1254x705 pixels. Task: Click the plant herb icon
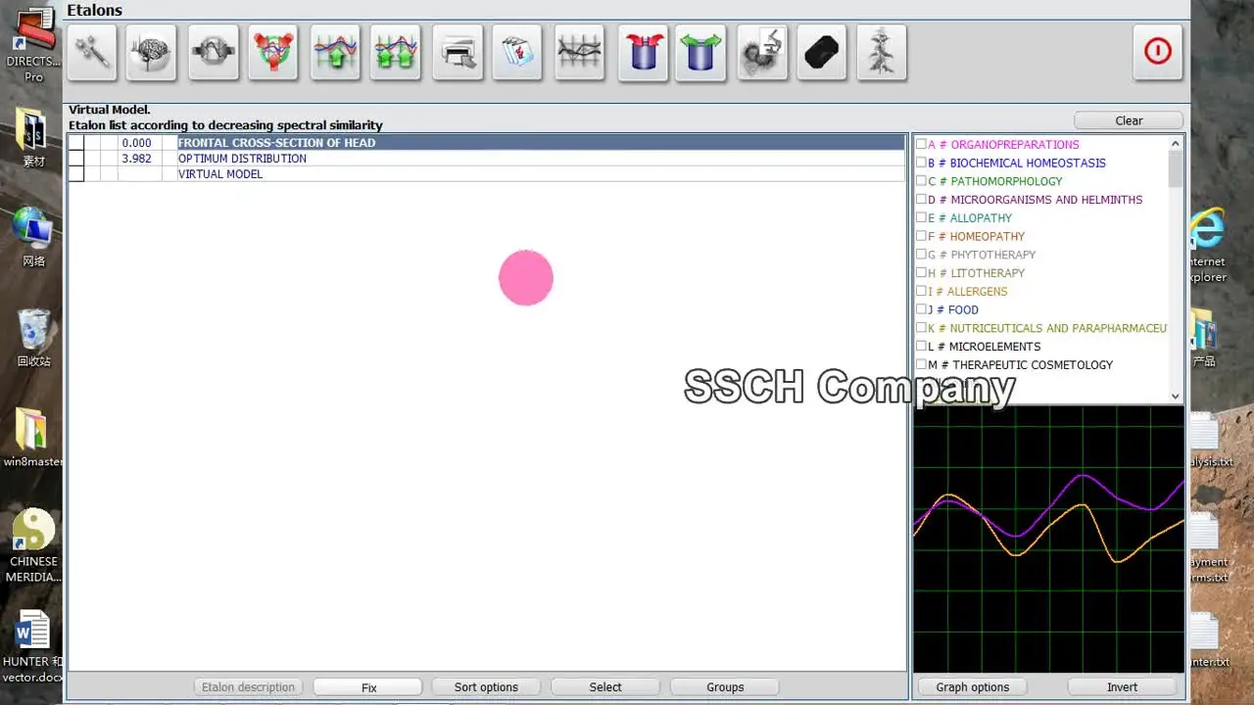click(881, 52)
